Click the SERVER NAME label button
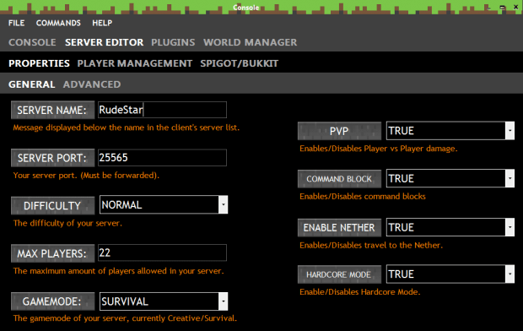 point(52,110)
